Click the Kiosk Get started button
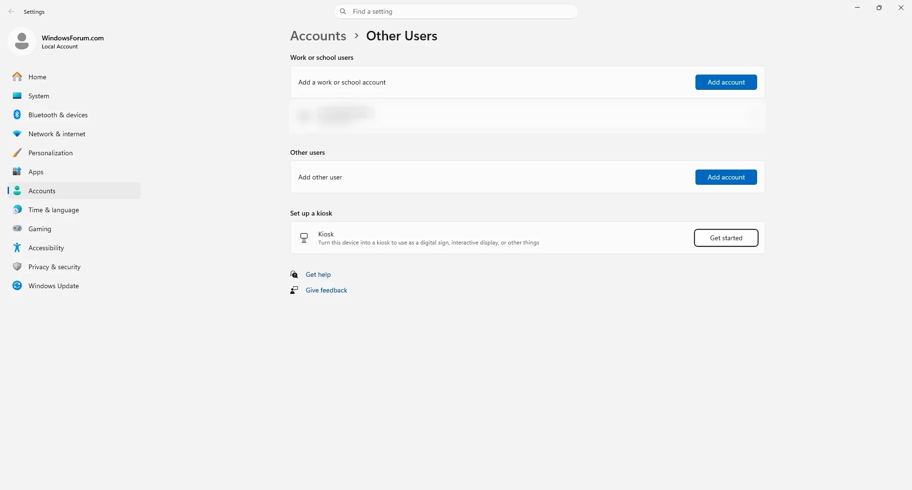 point(726,238)
